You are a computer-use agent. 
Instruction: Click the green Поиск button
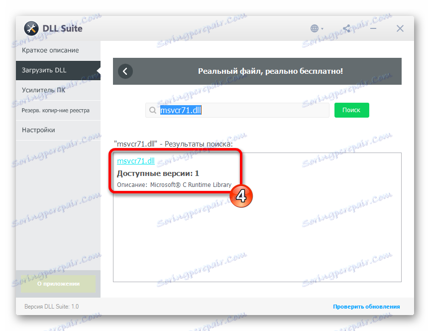click(x=351, y=110)
